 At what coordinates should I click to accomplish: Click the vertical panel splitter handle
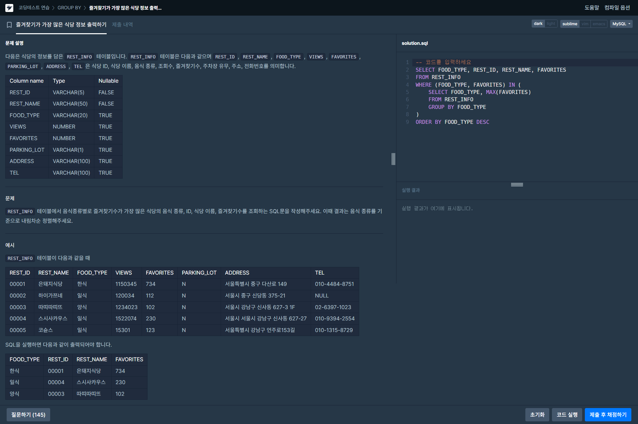tap(393, 159)
